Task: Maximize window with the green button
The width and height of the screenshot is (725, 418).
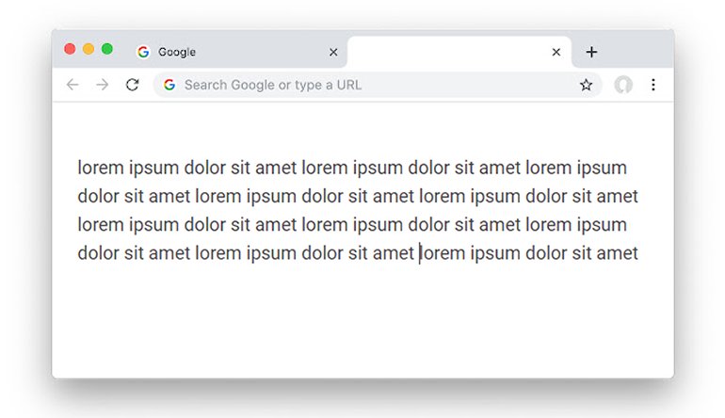Action: (107, 49)
